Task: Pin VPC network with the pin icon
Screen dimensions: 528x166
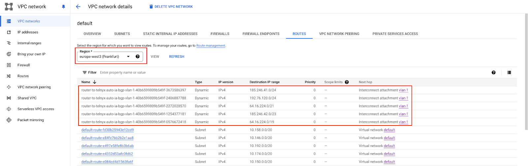Action: point(63,7)
